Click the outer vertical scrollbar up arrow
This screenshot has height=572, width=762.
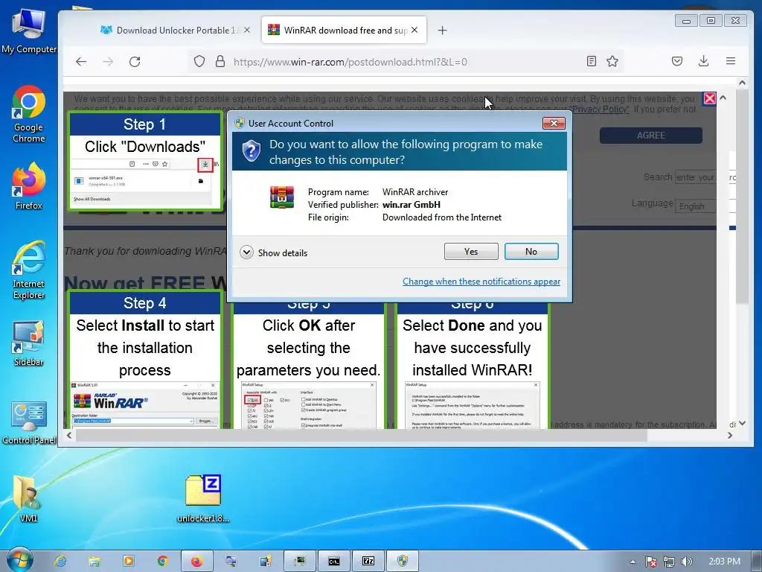[742, 83]
